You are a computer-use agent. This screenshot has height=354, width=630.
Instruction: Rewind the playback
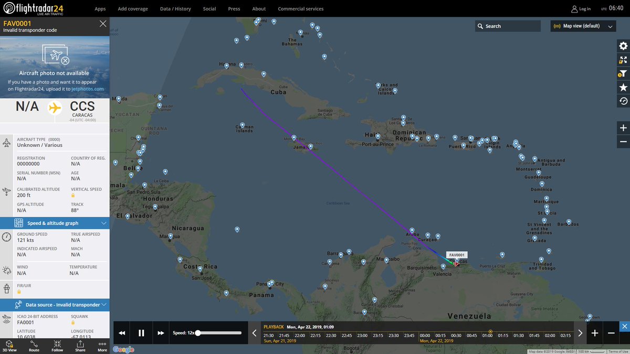tap(122, 333)
